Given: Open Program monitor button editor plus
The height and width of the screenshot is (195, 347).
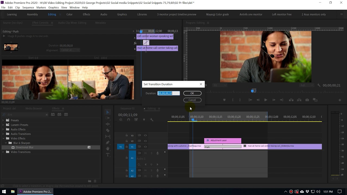Looking at the screenshot, I should [x=340, y=100].
